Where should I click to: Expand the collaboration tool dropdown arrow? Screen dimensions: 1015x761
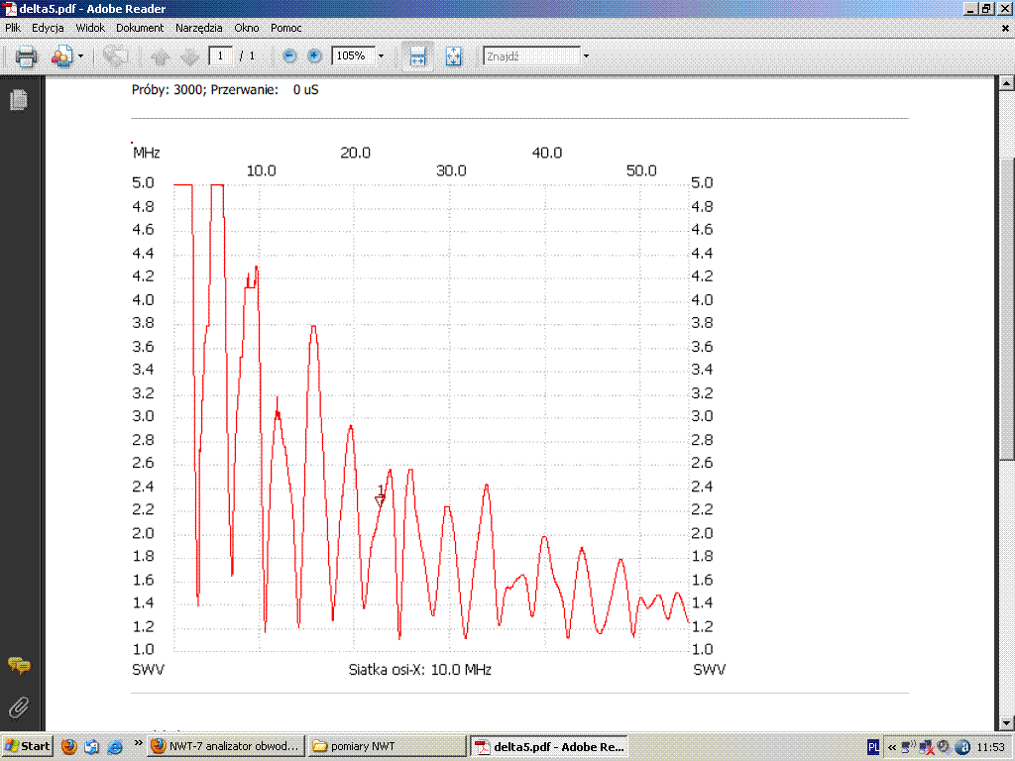click(81, 56)
